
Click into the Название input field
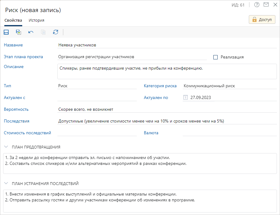click(x=167, y=45)
